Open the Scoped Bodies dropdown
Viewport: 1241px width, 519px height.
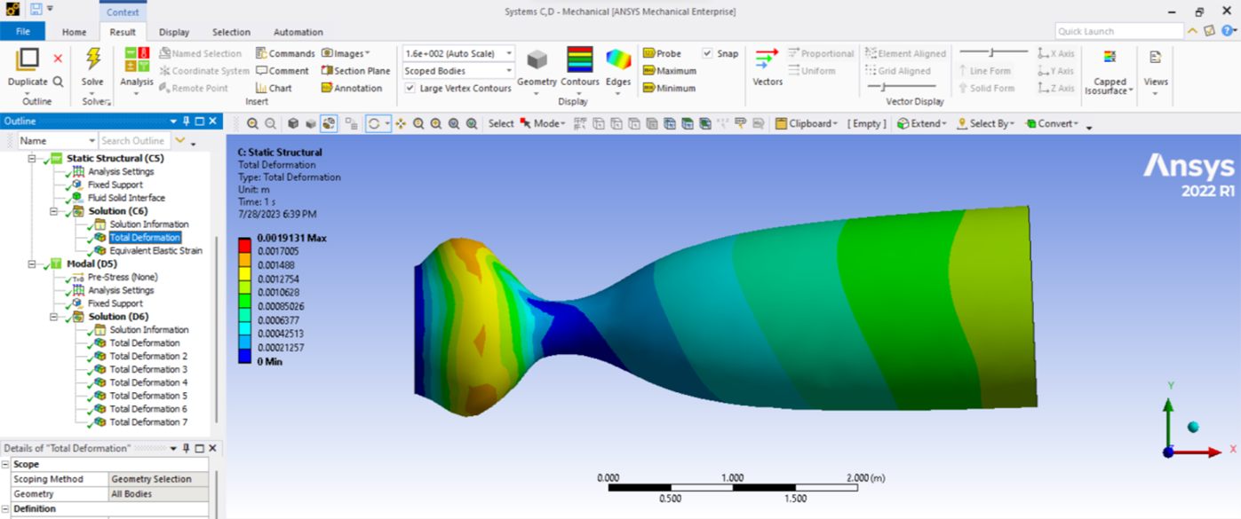(457, 71)
